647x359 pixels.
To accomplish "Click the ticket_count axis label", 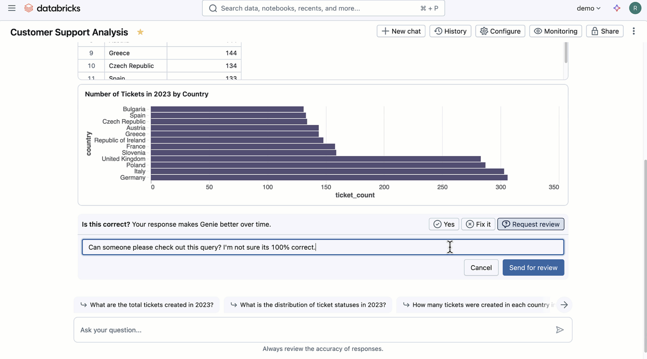I will coord(355,195).
